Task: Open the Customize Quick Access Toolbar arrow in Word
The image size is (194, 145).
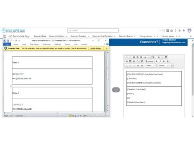Action: tap(19, 41)
